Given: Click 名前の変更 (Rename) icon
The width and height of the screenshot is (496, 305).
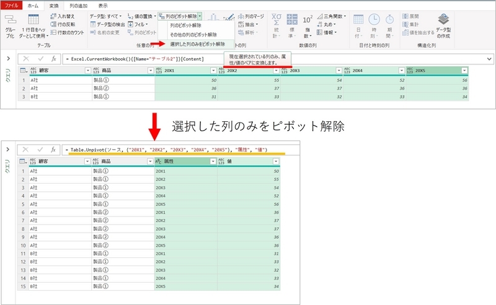Looking at the screenshot, I should point(92,32).
